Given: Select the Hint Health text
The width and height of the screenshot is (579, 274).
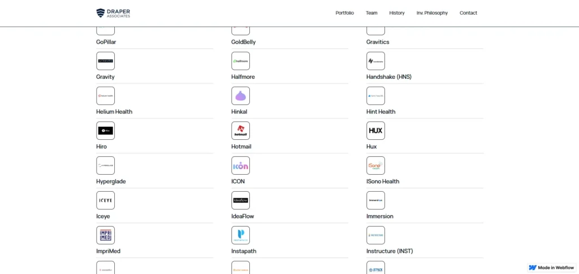Looking at the screenshot, I should point(381,112).
